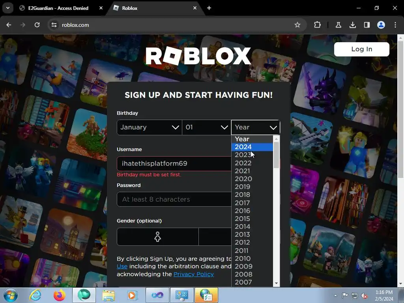
Task: Open the Windows Explorer folder taskbar icon
Action: [108, 295]
